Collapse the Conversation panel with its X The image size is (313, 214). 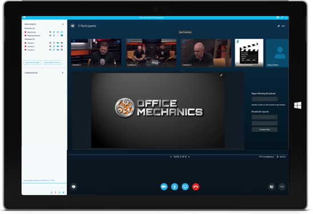[63, 73]
